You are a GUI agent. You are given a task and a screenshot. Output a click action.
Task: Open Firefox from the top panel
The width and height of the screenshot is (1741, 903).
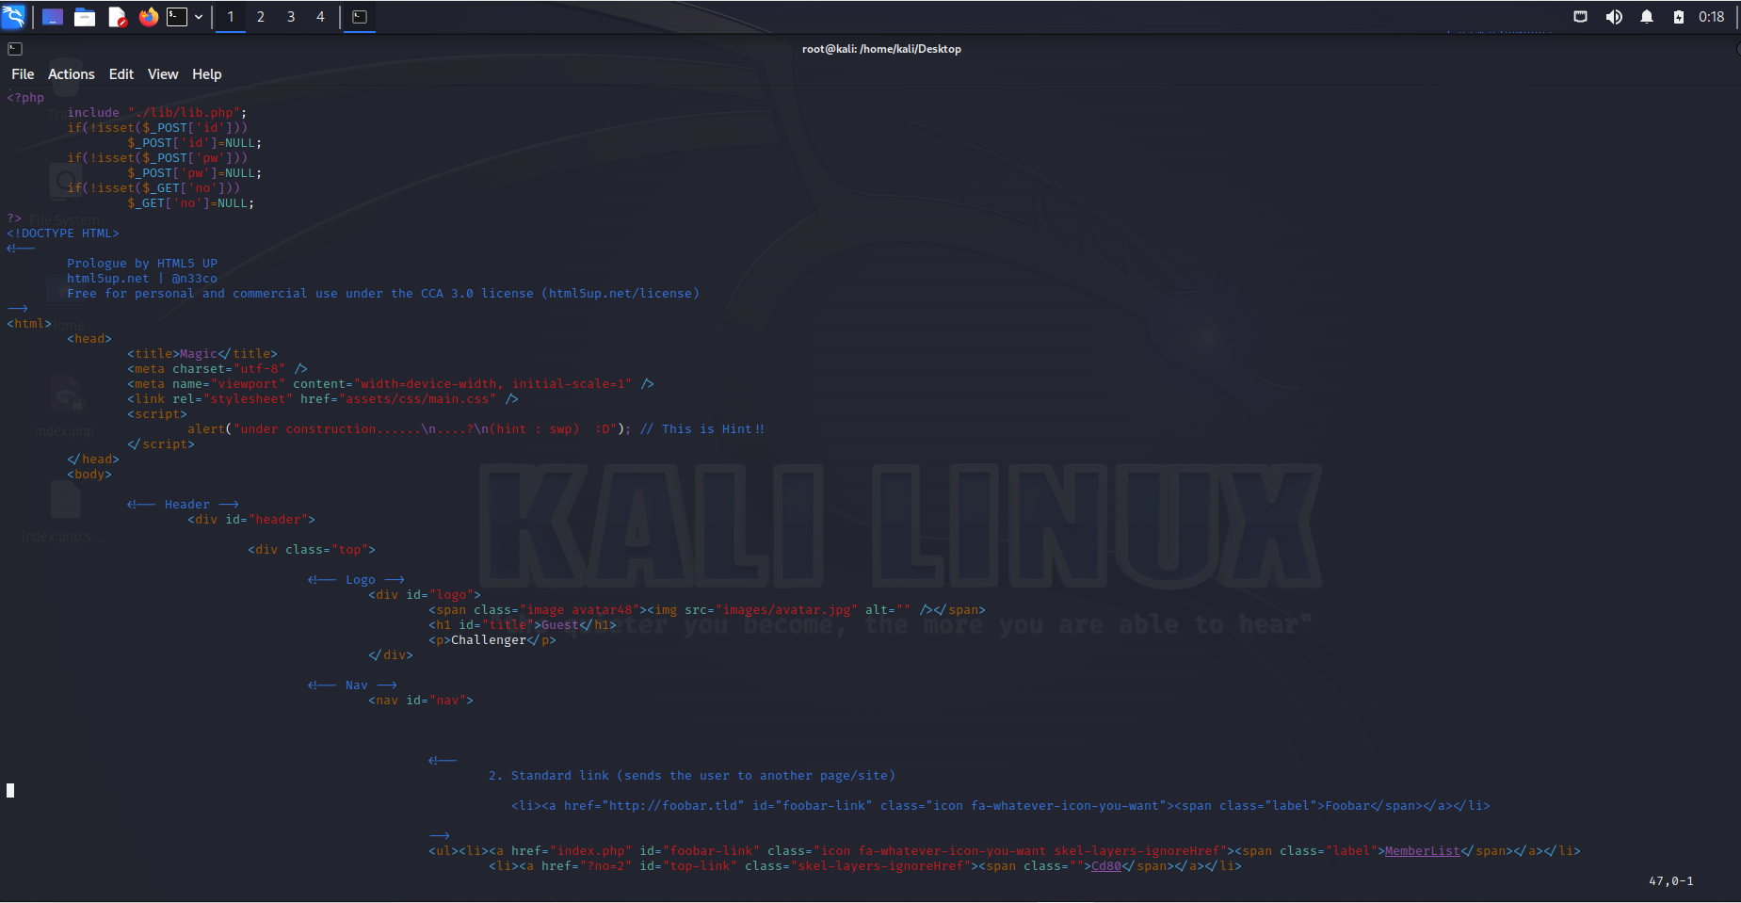coord(148,17)
